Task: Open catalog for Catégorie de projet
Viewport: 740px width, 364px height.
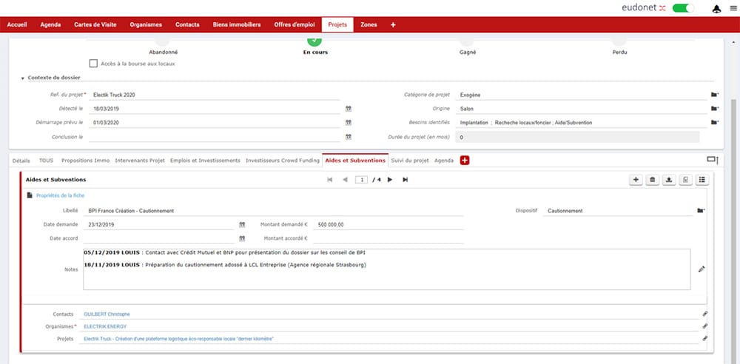Action: (x=715, y=95)
